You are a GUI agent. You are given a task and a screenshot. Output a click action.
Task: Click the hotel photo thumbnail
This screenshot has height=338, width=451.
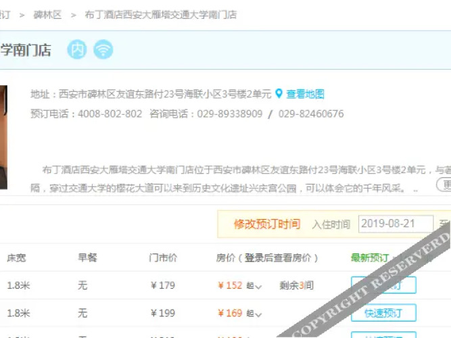click(3, 137)
